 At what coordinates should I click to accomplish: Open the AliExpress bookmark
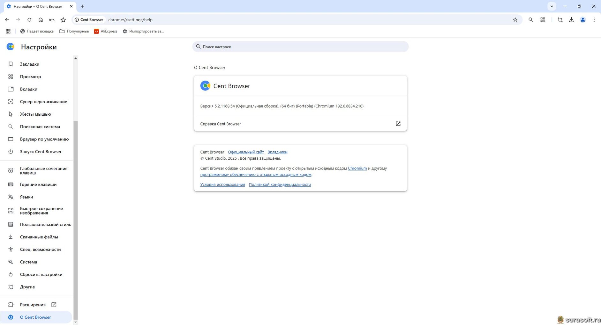pyautogui.click(x=106, y=31)
